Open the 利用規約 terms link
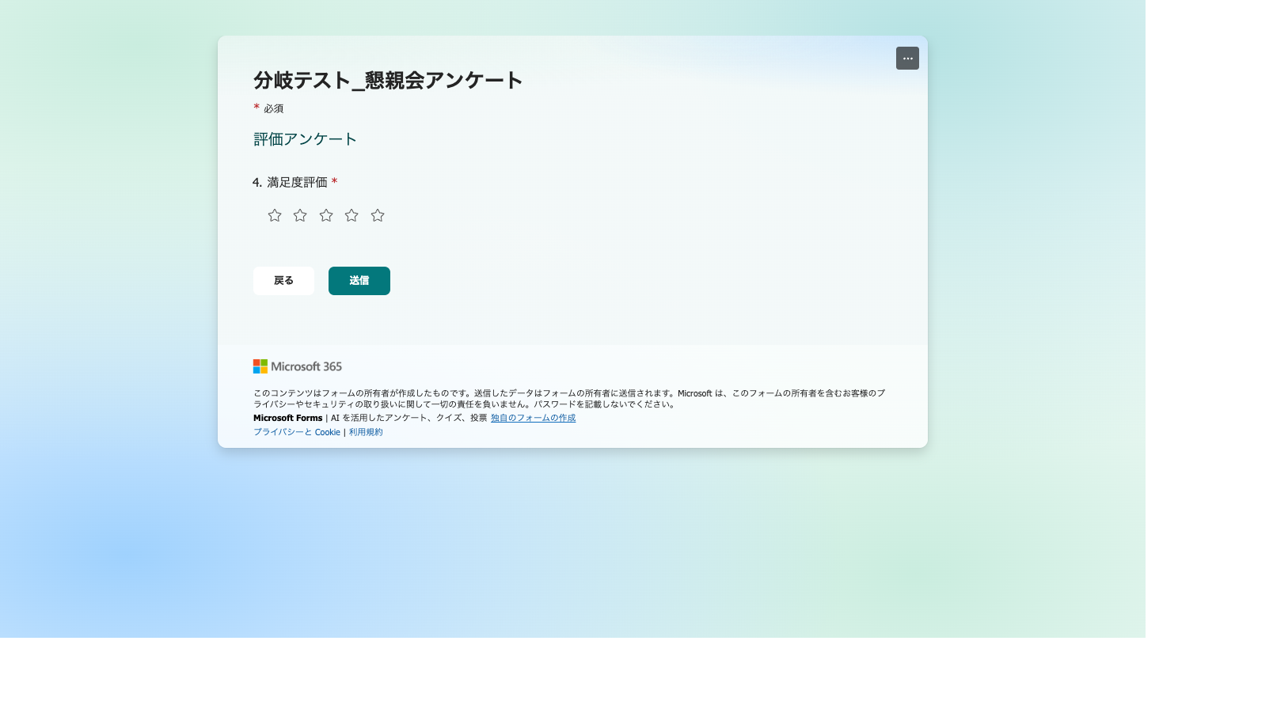This screenshot has width=1273, height=709. 366,432
